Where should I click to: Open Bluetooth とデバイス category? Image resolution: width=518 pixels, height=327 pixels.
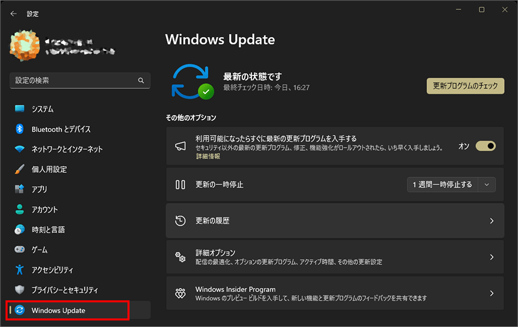(x=61, y=129)
